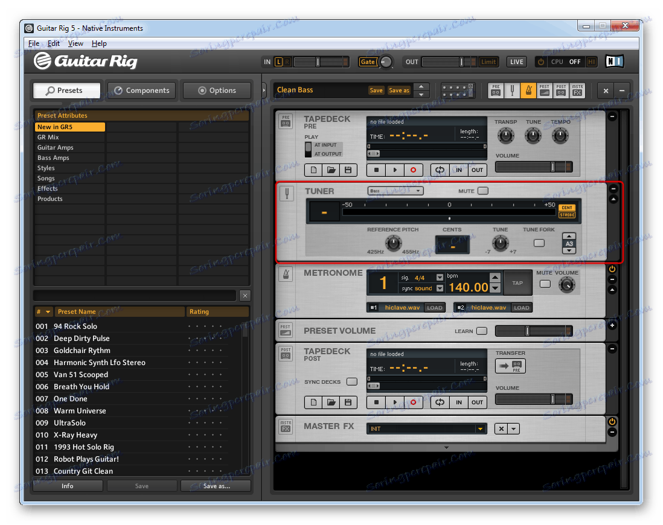663x525 pixels.
Task: Play in Tapedeck Post
Action: click(394, 402)
